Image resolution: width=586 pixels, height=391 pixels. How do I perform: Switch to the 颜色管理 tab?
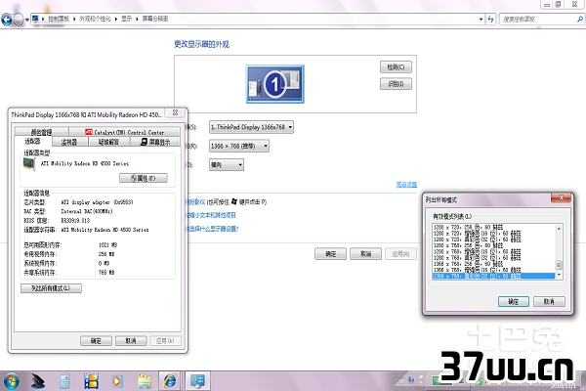click(41, 132)
